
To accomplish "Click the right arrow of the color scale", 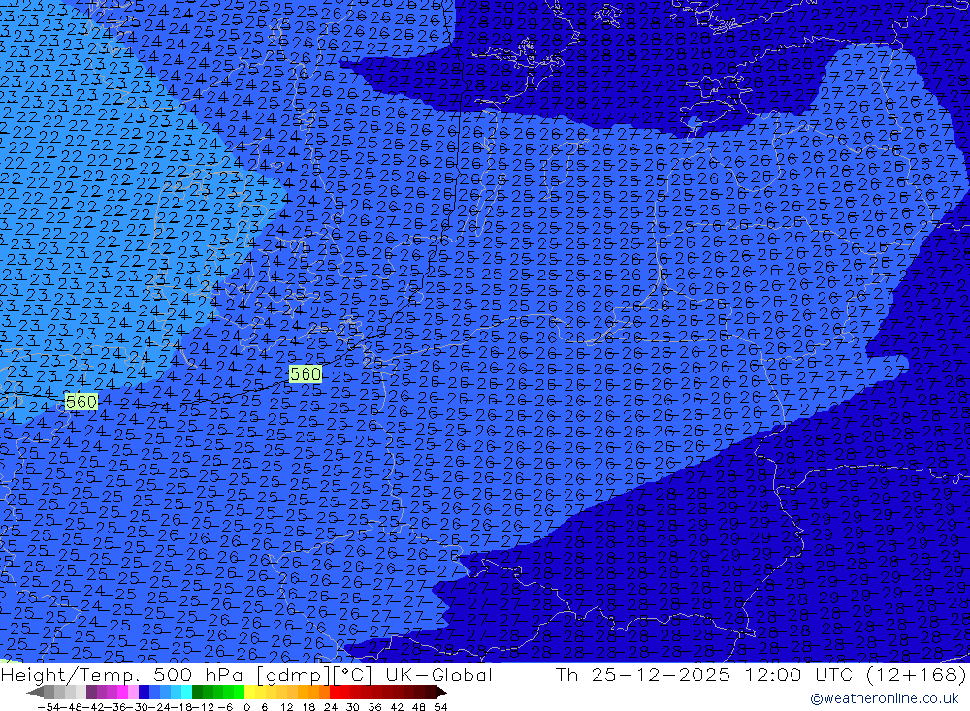I will click(441, 693).
